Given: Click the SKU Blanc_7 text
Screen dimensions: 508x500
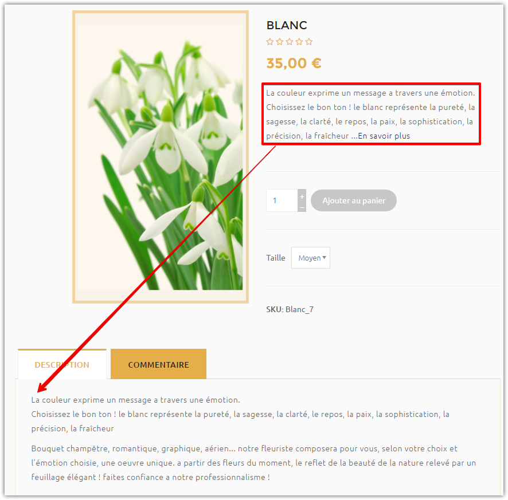Looking at the screenshot, I should click(290, 309).
